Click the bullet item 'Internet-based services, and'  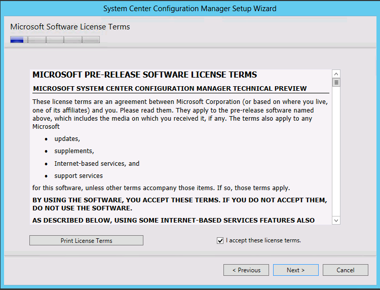tap(97, 164)
